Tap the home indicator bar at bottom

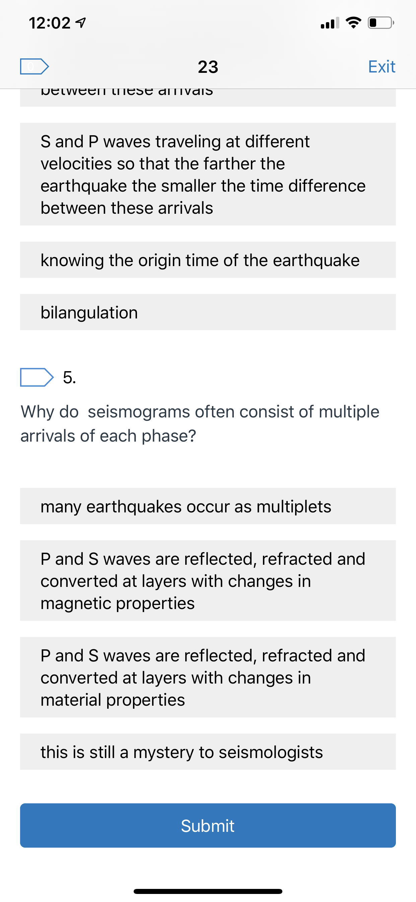click(x=208, y=891)
